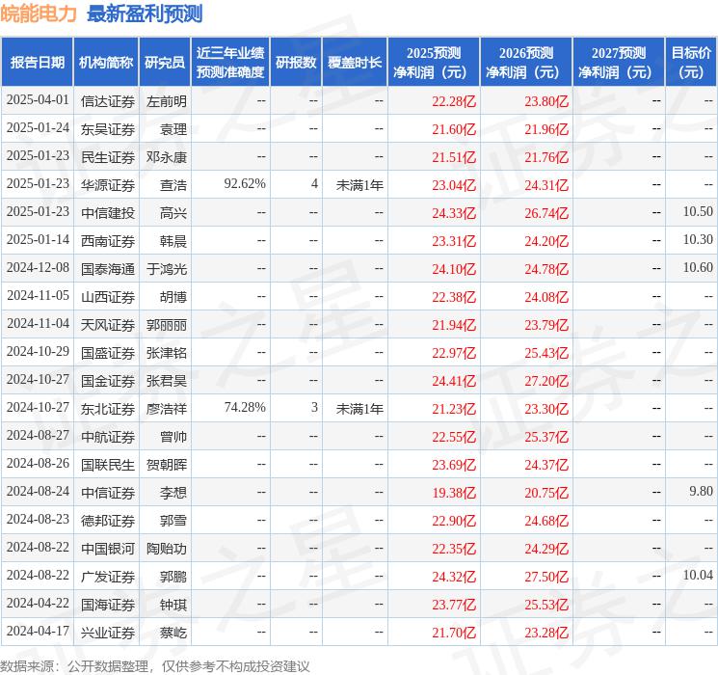The image size is (718, 675).
Task: Select 中信建投 institution cell
Action: point(108,213)
